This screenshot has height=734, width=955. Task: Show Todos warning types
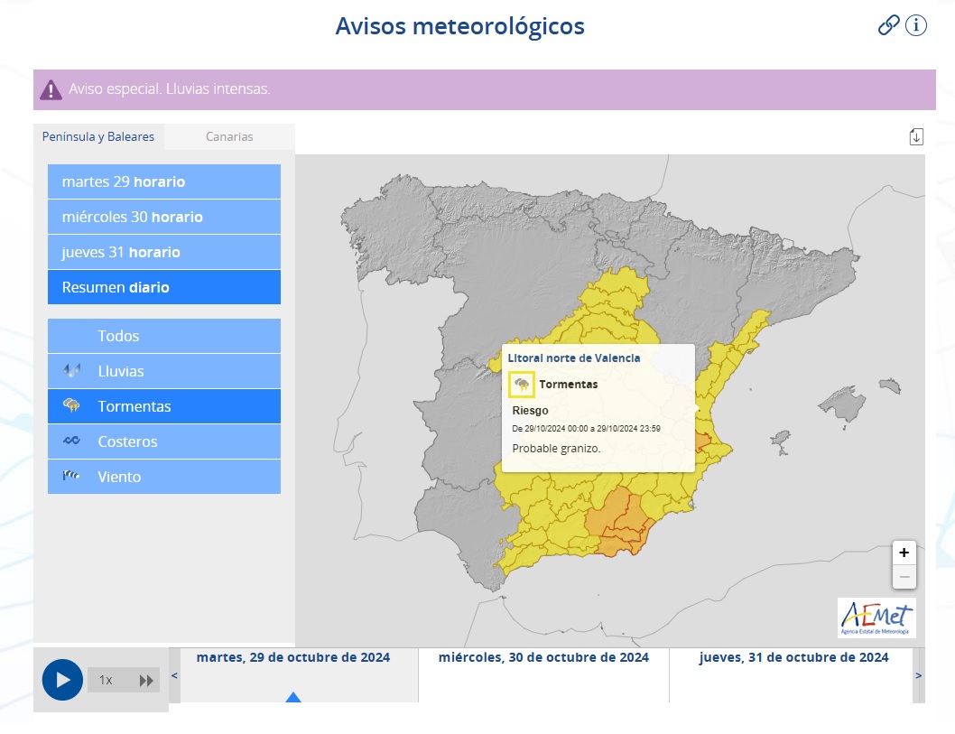163,336
